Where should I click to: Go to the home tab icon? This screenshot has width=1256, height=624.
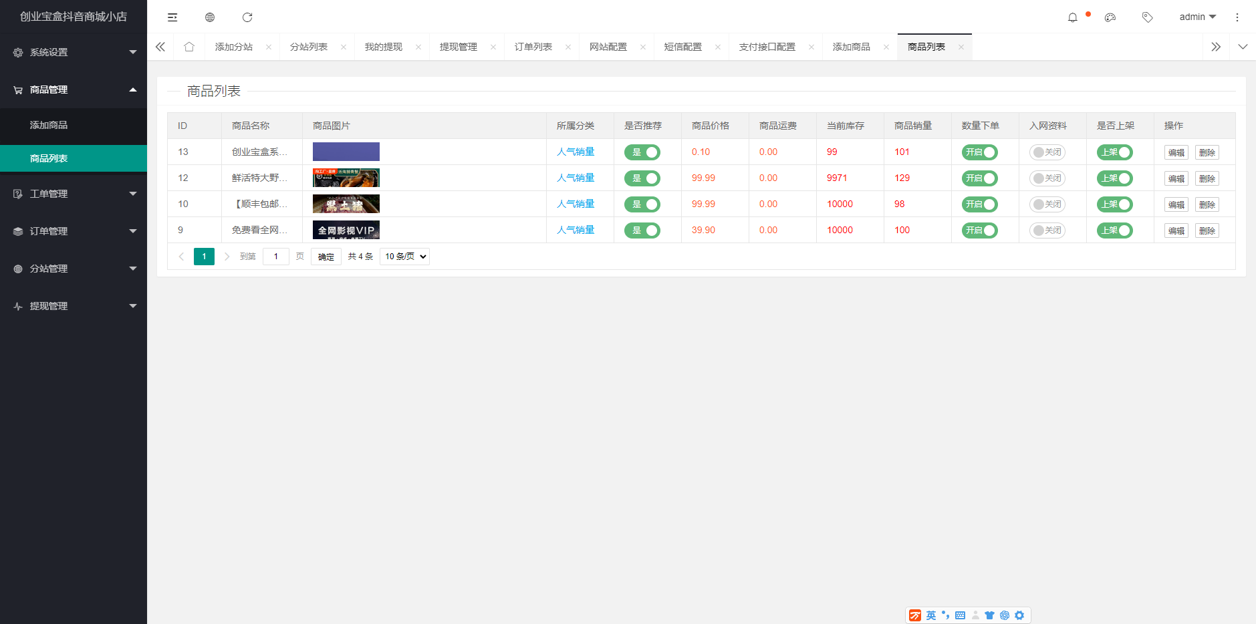click(189, 47)
